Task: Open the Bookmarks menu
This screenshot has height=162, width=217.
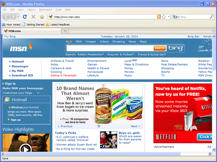Action: [45, 10]
